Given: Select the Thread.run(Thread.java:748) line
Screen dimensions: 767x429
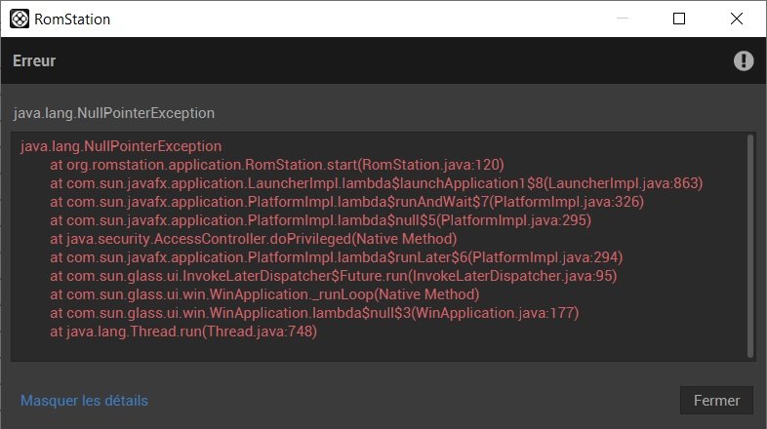Looking at the screenshot, I should pos(183,331).
